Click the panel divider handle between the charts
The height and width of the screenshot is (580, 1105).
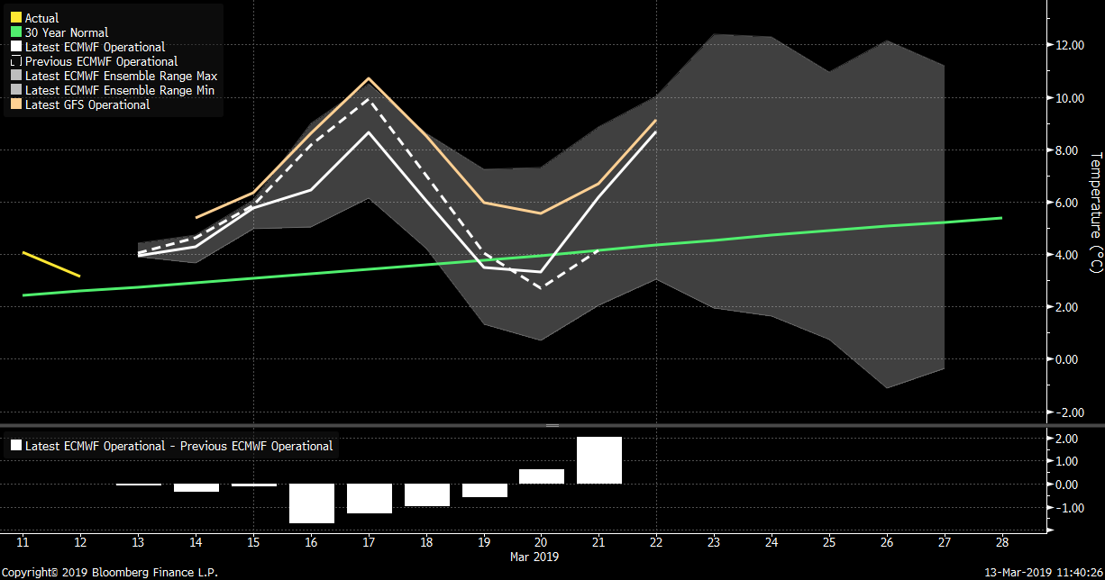[552, 425]
